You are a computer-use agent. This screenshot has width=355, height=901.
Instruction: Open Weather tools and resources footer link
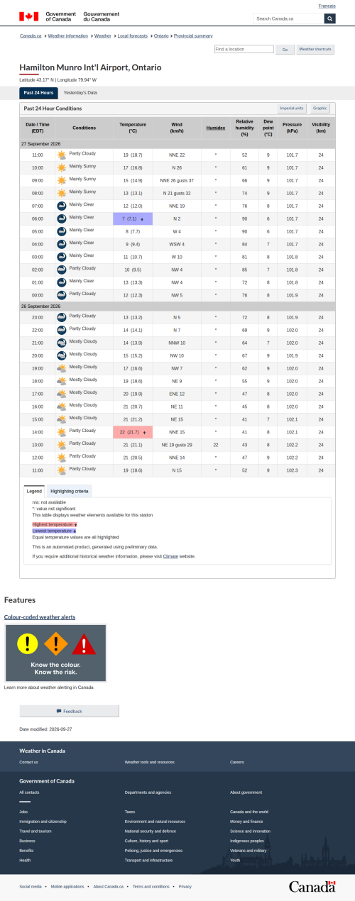(149, 762)
